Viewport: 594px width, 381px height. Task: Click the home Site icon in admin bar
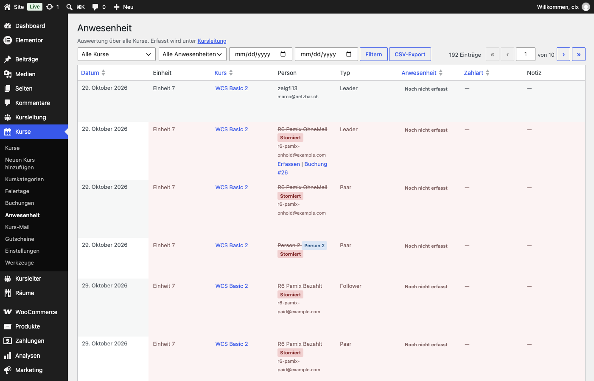[x=7, y=7]
